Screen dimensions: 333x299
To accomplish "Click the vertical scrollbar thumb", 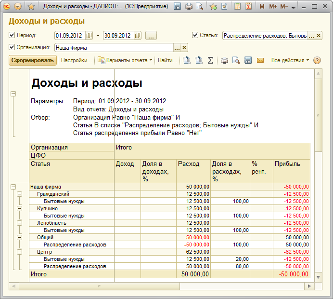I will point(318,115).
